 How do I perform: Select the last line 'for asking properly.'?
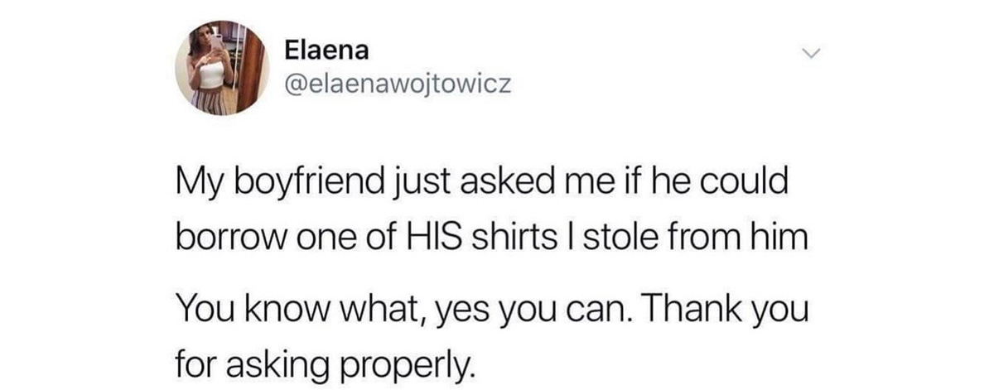(326, 364)
